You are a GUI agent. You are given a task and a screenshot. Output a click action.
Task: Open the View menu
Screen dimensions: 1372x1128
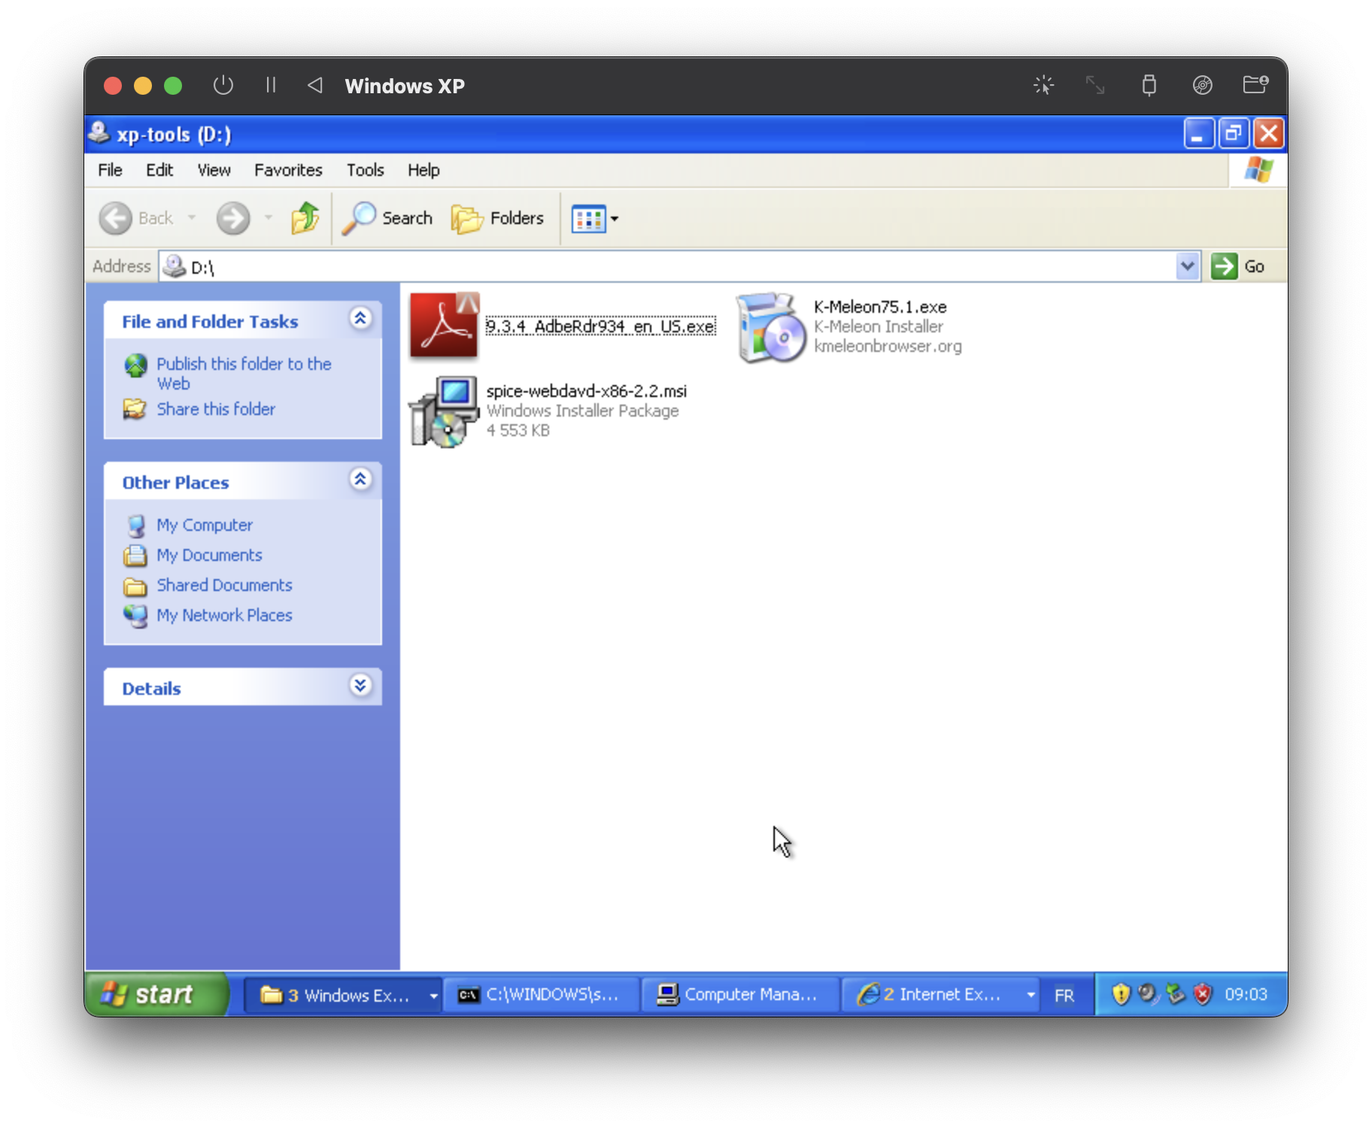coord(214,170)
